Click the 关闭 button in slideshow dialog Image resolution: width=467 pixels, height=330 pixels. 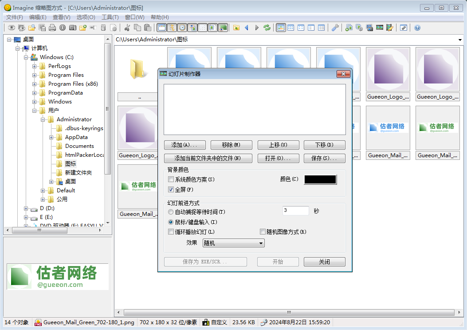(325, 262)
